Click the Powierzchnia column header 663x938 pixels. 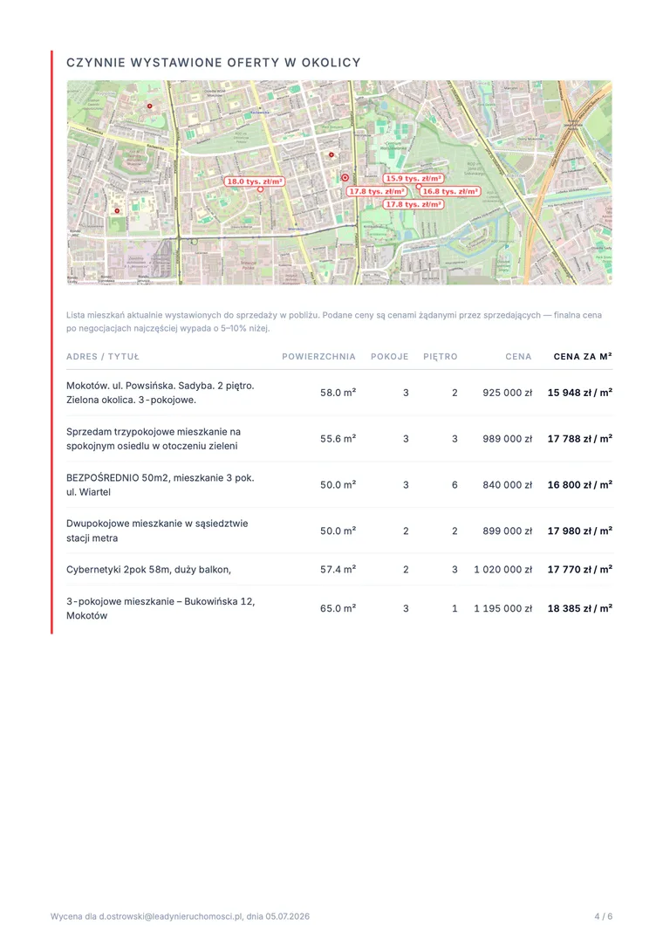(318, 357)
